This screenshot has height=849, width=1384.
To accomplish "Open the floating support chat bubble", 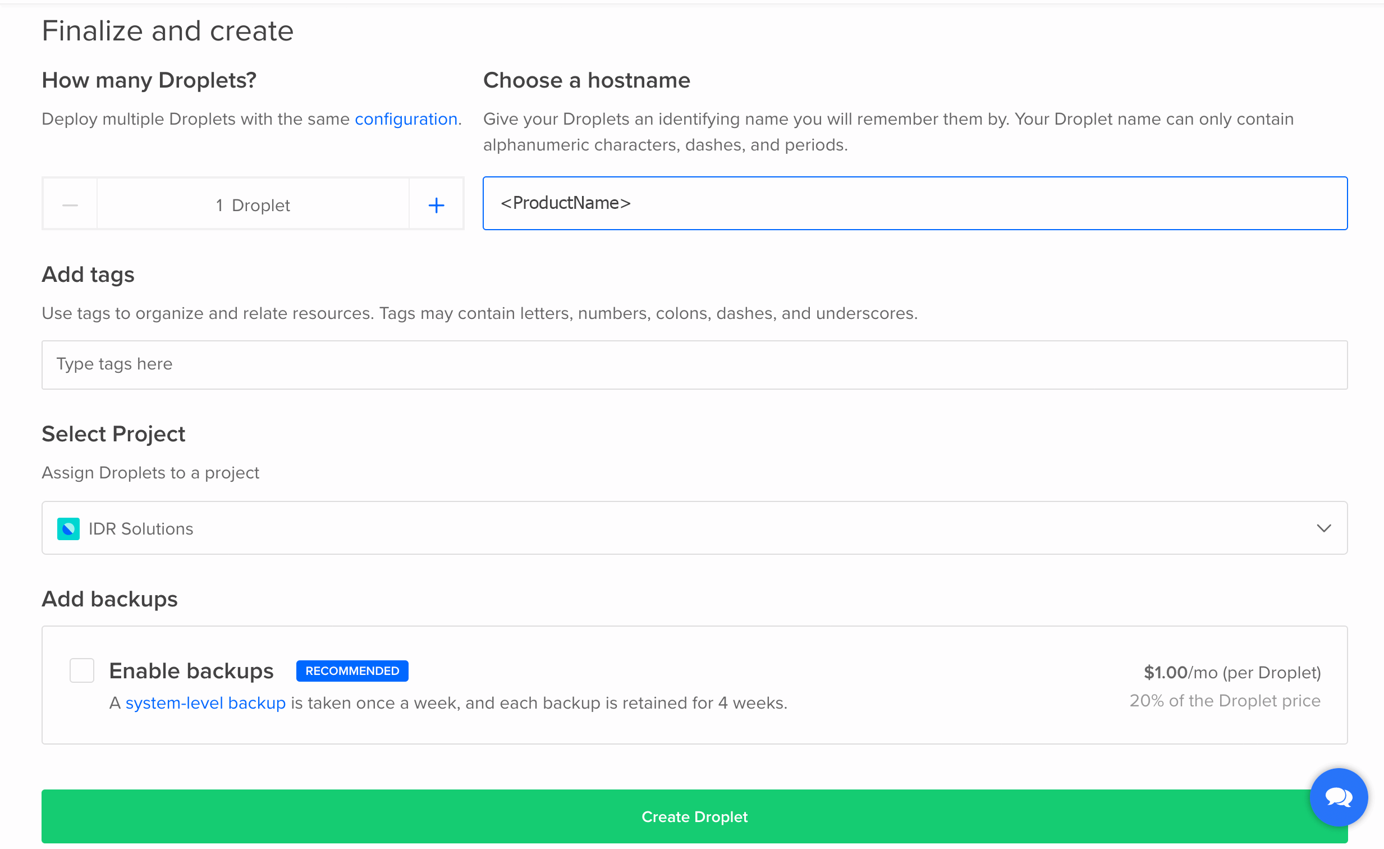I will 1339,797.
